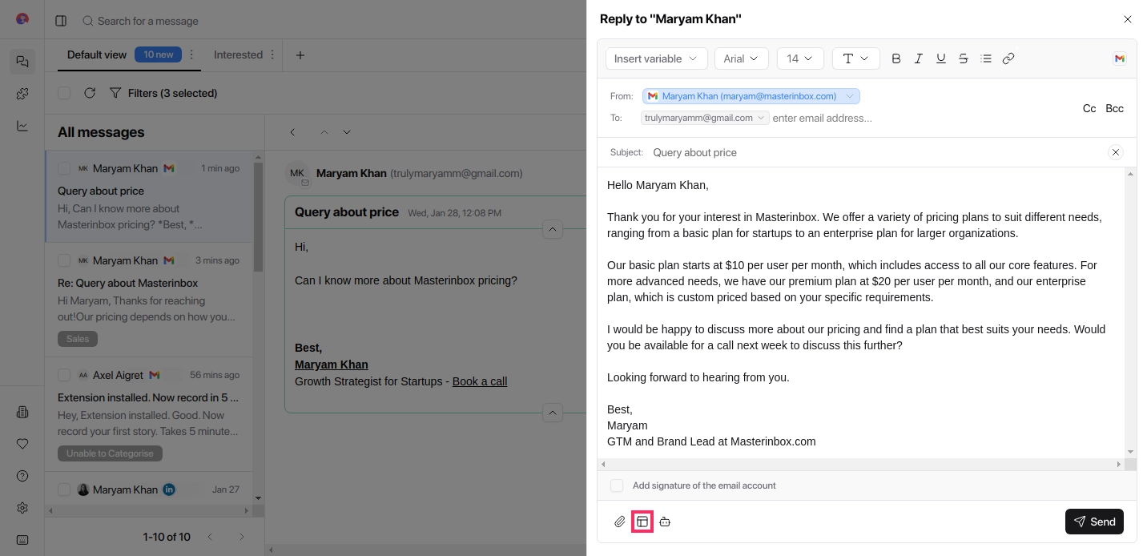Screen dimensions: 1147x556
Task: Toggle bold formatting in the editor toolbar
Action: tap(895, 58)
